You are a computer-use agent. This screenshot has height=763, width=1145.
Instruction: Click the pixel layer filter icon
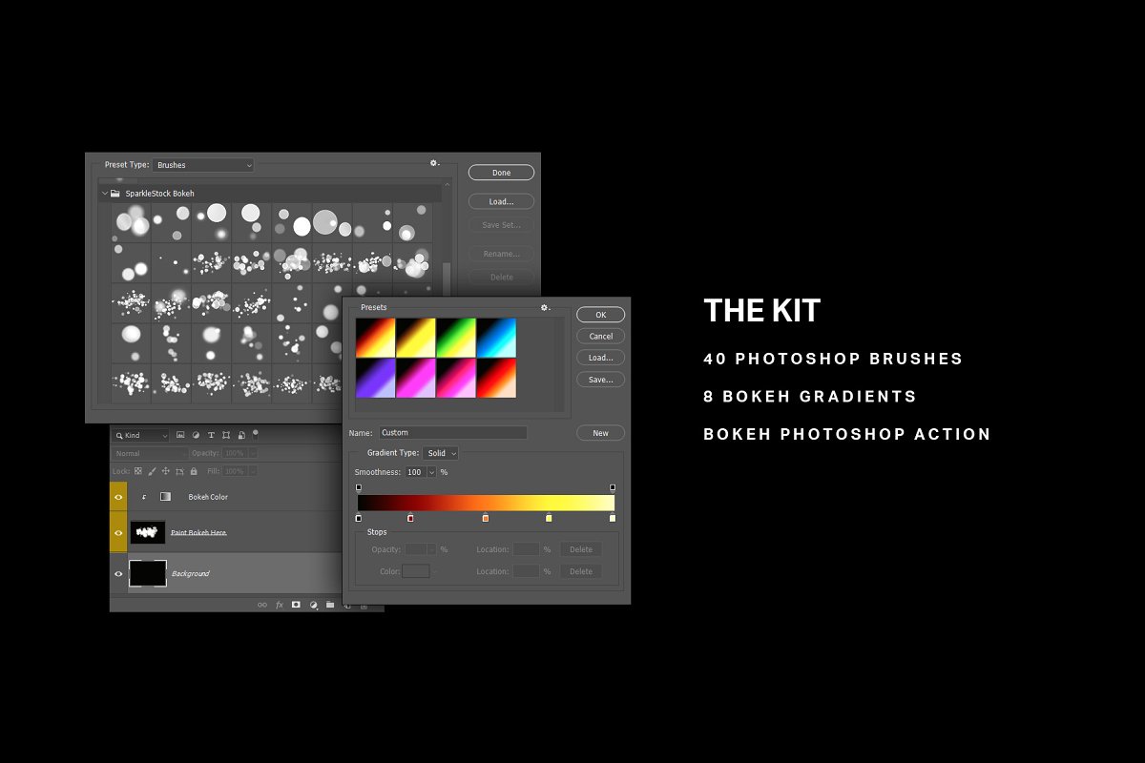click(x=180, y=435)
